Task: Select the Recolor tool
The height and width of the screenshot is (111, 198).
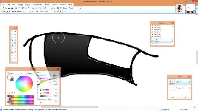Action: pyautogui.click(x=15, y=52)
